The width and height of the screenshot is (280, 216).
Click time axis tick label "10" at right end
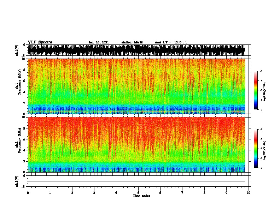pos(249,193)
